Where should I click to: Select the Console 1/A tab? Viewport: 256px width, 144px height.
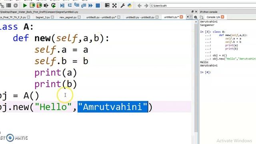pos(213,17)
